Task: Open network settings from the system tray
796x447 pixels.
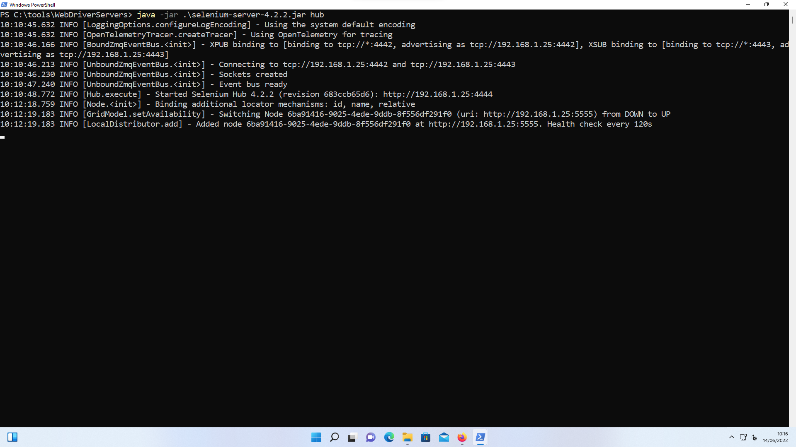Action: coord(742,437)
